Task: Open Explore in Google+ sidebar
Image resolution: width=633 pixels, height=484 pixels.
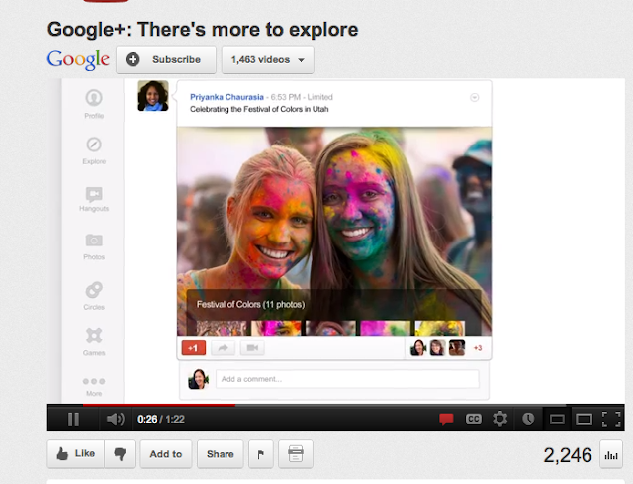Action: point(94,151)
